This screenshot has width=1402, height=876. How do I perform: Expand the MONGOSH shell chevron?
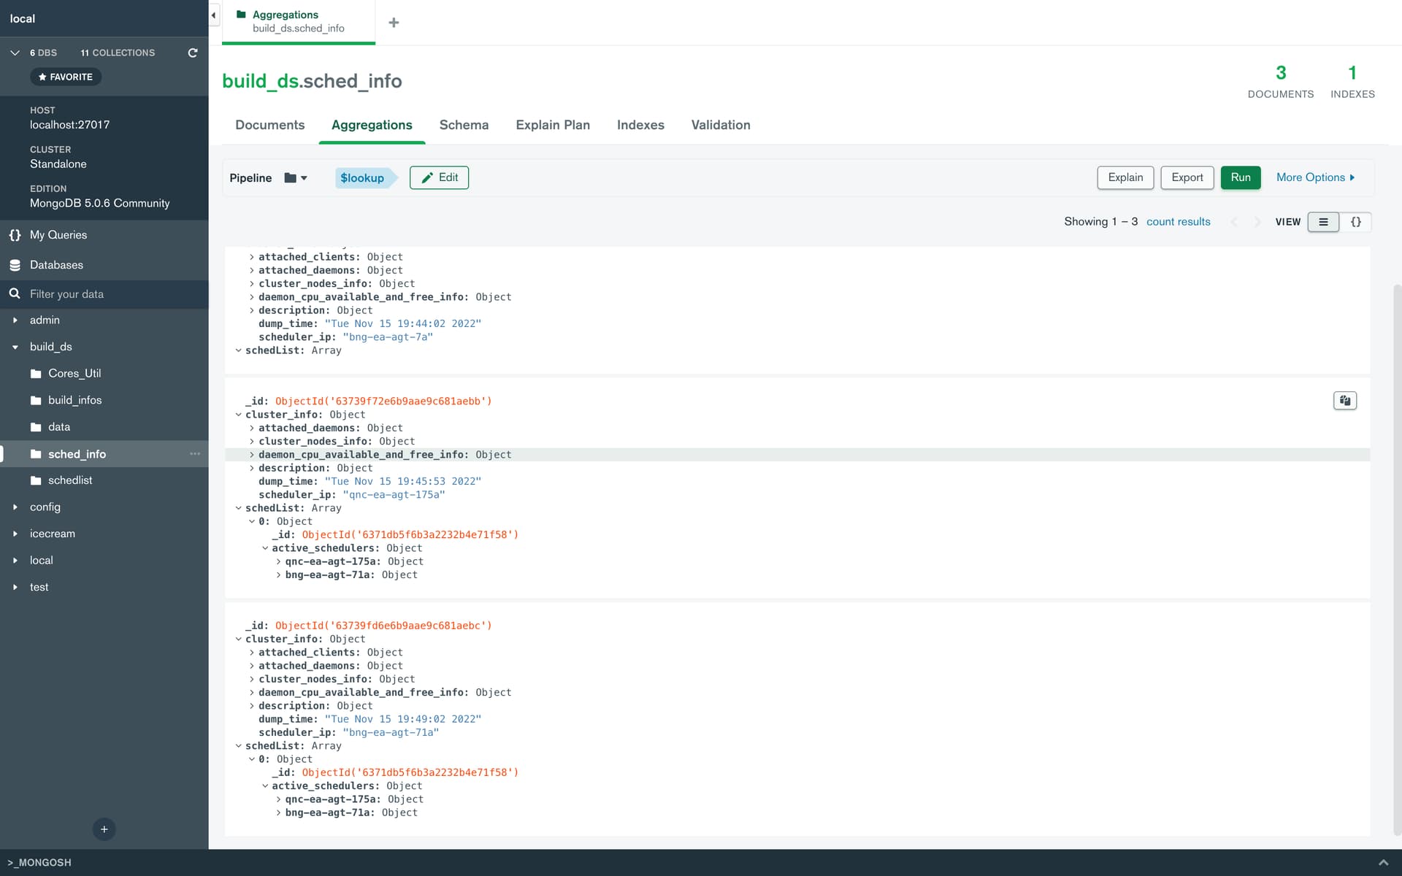coord(1382,862)
